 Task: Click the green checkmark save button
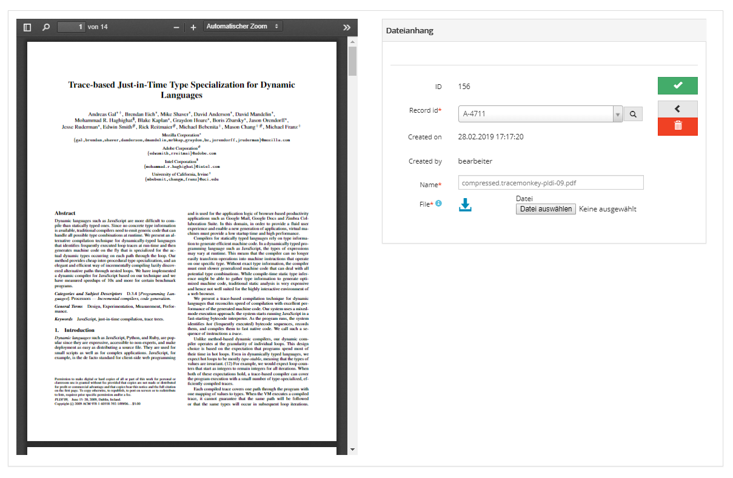678,85
